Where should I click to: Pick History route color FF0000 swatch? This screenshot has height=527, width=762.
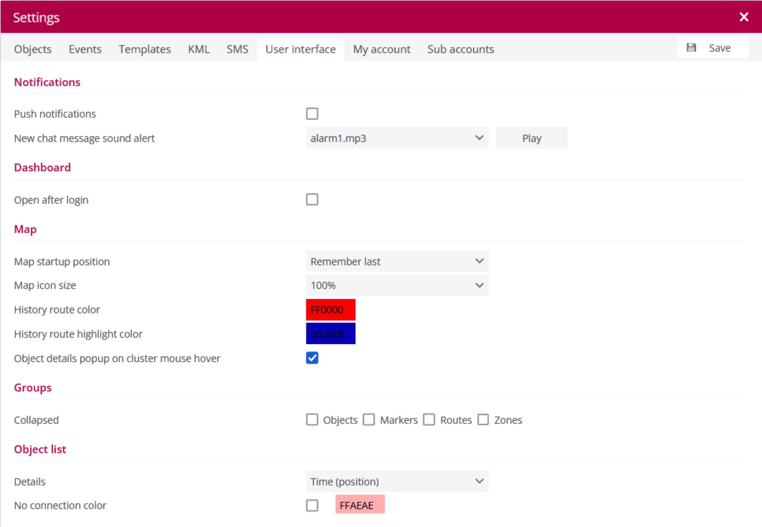[x=330, y=310]
